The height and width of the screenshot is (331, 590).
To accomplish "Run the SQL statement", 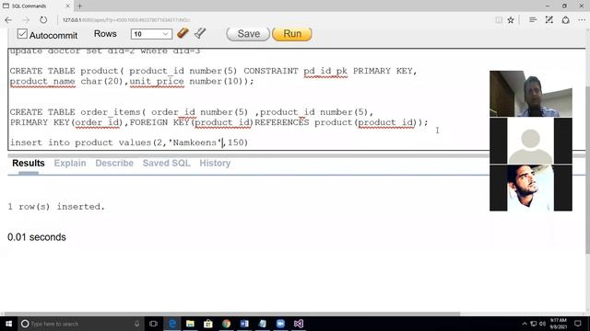I will [x=292, y=34].
